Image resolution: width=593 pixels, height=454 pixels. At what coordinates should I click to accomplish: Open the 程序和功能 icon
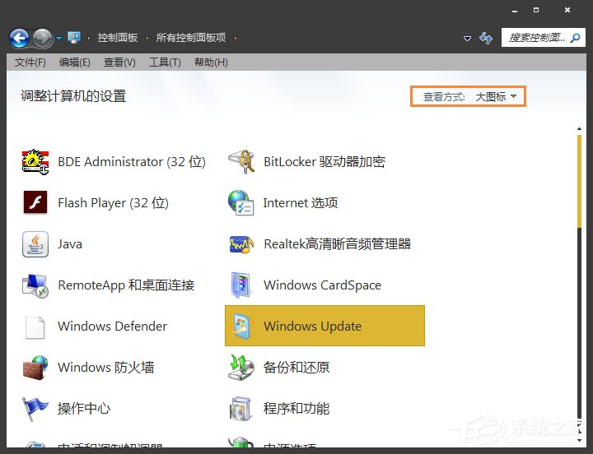click(x=240, y=409)
